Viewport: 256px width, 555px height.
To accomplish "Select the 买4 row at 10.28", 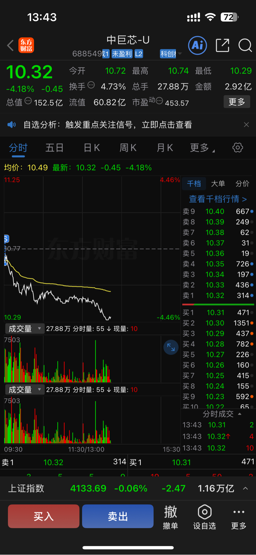I will [x=218, y=344].
